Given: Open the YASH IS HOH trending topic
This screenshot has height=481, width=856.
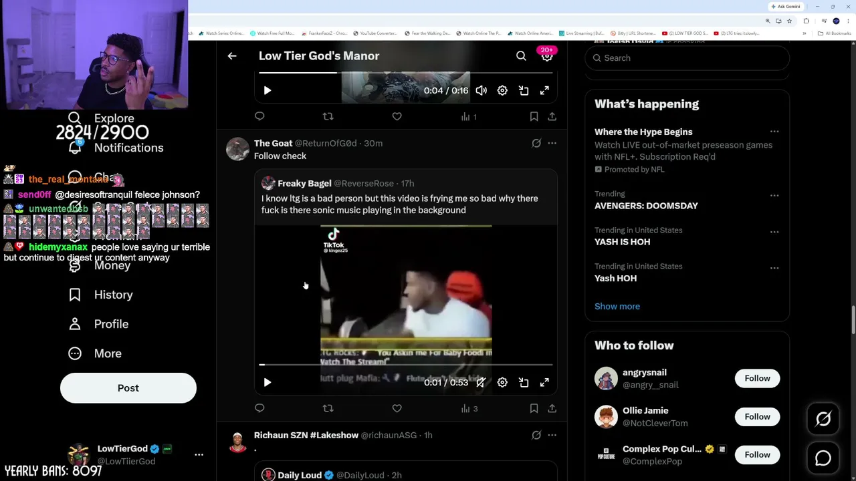Looking at the screenshot, I should pos(622,242).
